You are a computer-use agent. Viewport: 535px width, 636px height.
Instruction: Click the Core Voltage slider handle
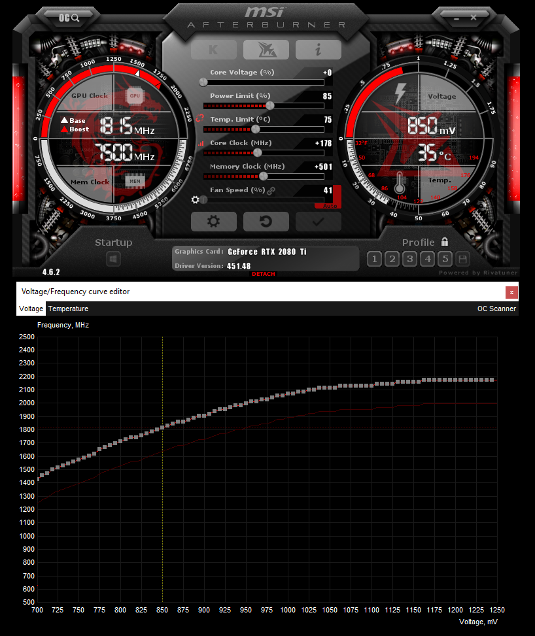(x=203, y=82)
